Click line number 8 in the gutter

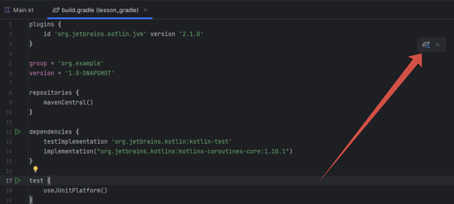10,92
